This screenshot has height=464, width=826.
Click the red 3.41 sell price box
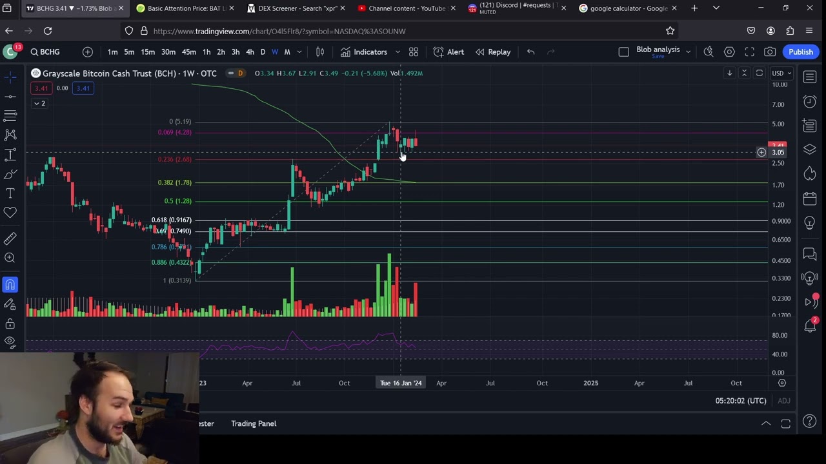[x=41, y=88]
